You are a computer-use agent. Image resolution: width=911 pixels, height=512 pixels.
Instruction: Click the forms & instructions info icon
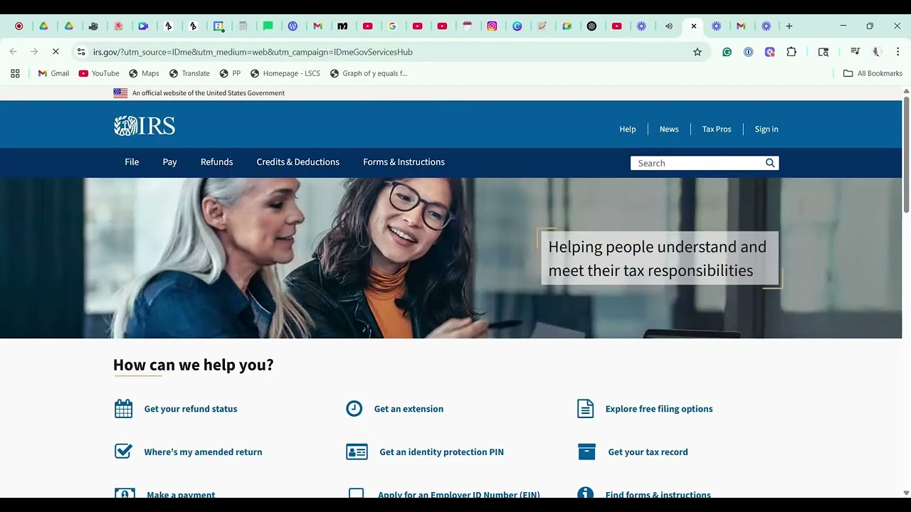pyautogui.click(x=585, y=494)
